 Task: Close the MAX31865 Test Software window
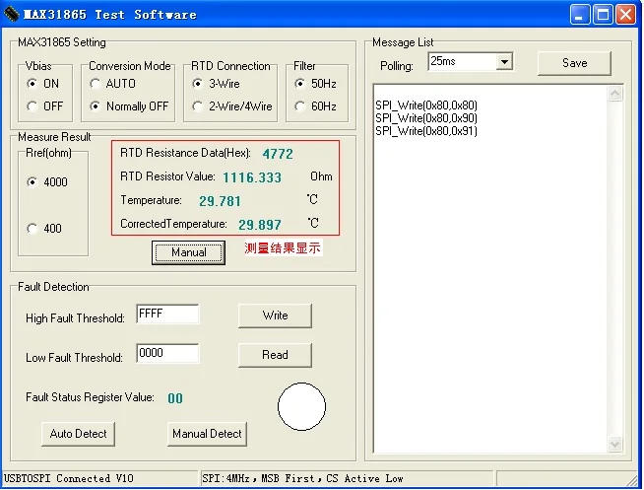coord(625,15)
